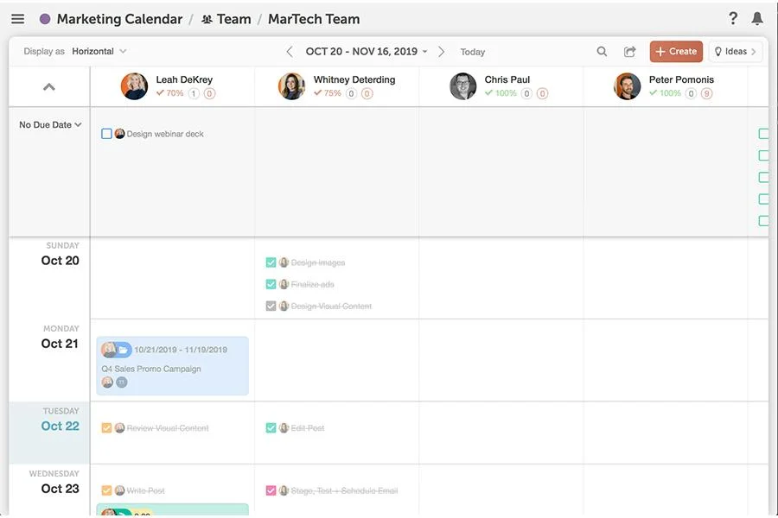Click avatar next to Design images task

click(284, 262)
